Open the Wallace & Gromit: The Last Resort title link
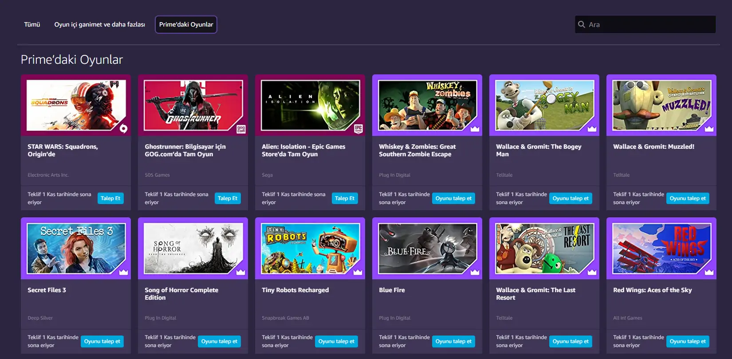This screenshot has height=359, width=732. point(535,293)
